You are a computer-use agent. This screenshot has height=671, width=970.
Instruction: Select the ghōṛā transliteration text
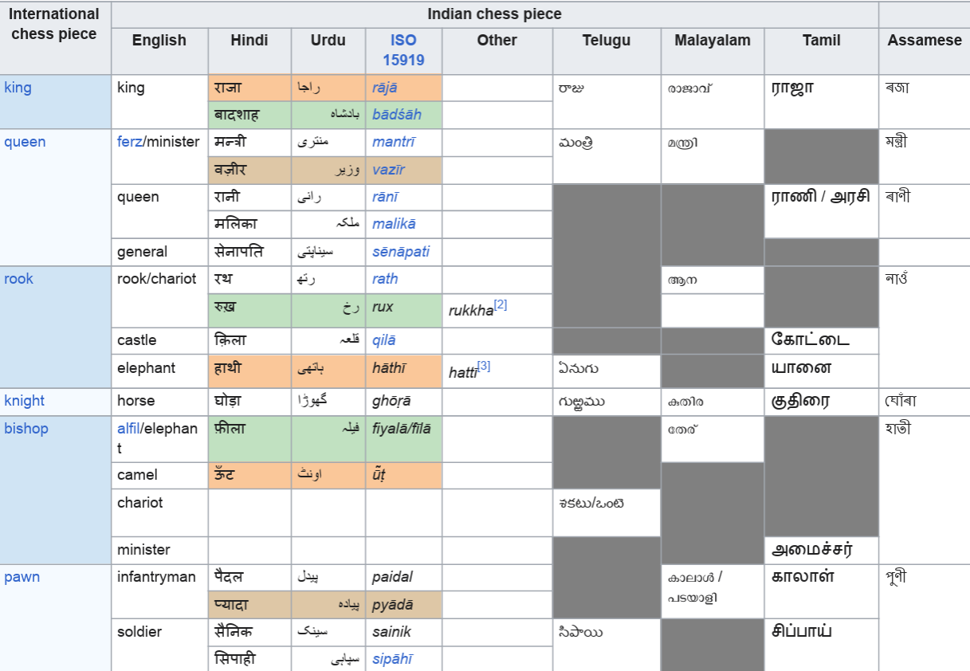click(391, 401)
